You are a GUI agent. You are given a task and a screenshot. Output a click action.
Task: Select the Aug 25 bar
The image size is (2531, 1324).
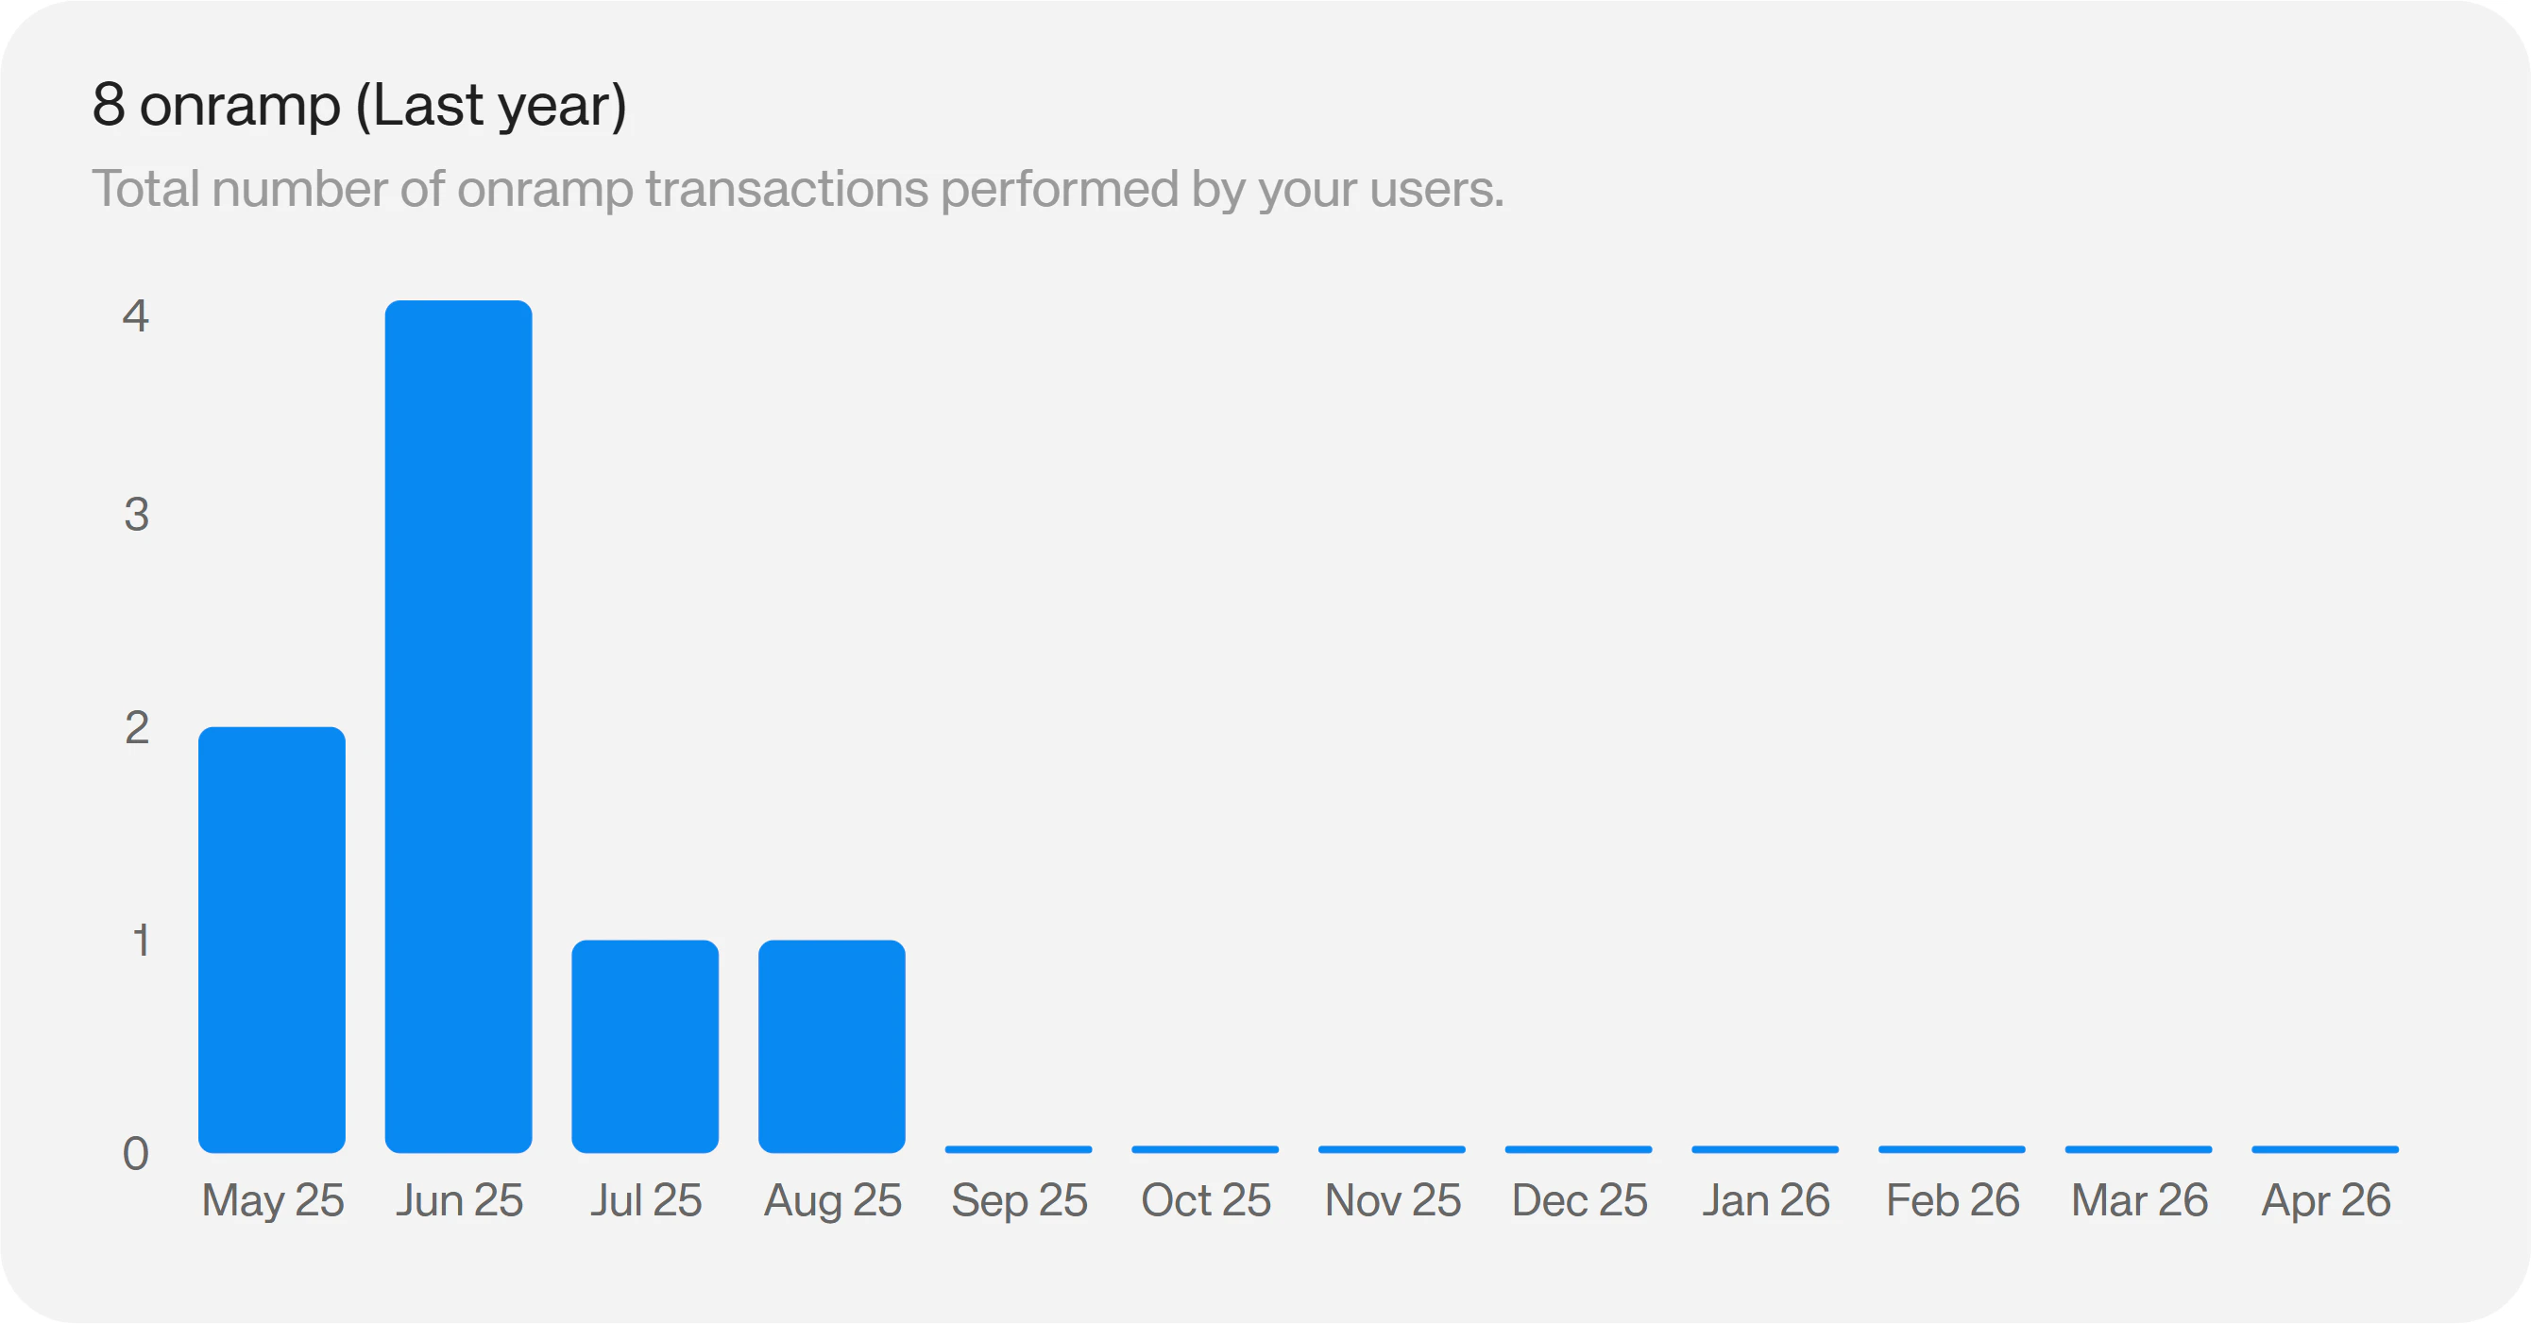click(831, 1046)
